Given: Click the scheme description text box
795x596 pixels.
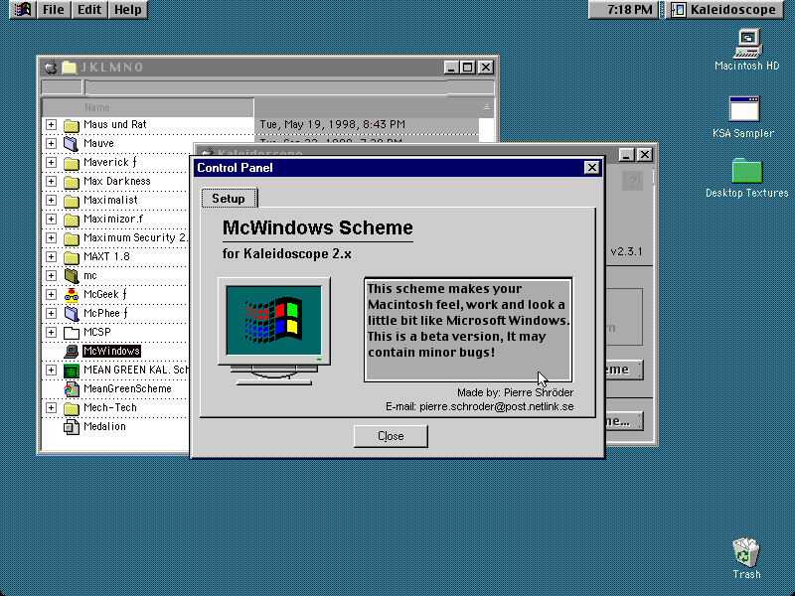Looking at the screenshot, I should [x=468, y=330].
